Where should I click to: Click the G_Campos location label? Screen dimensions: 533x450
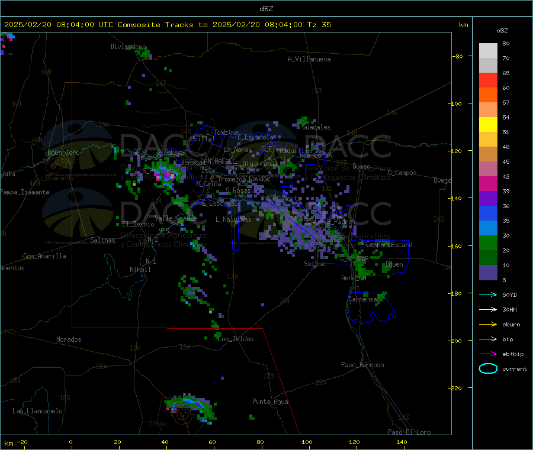tap(402, 173)
